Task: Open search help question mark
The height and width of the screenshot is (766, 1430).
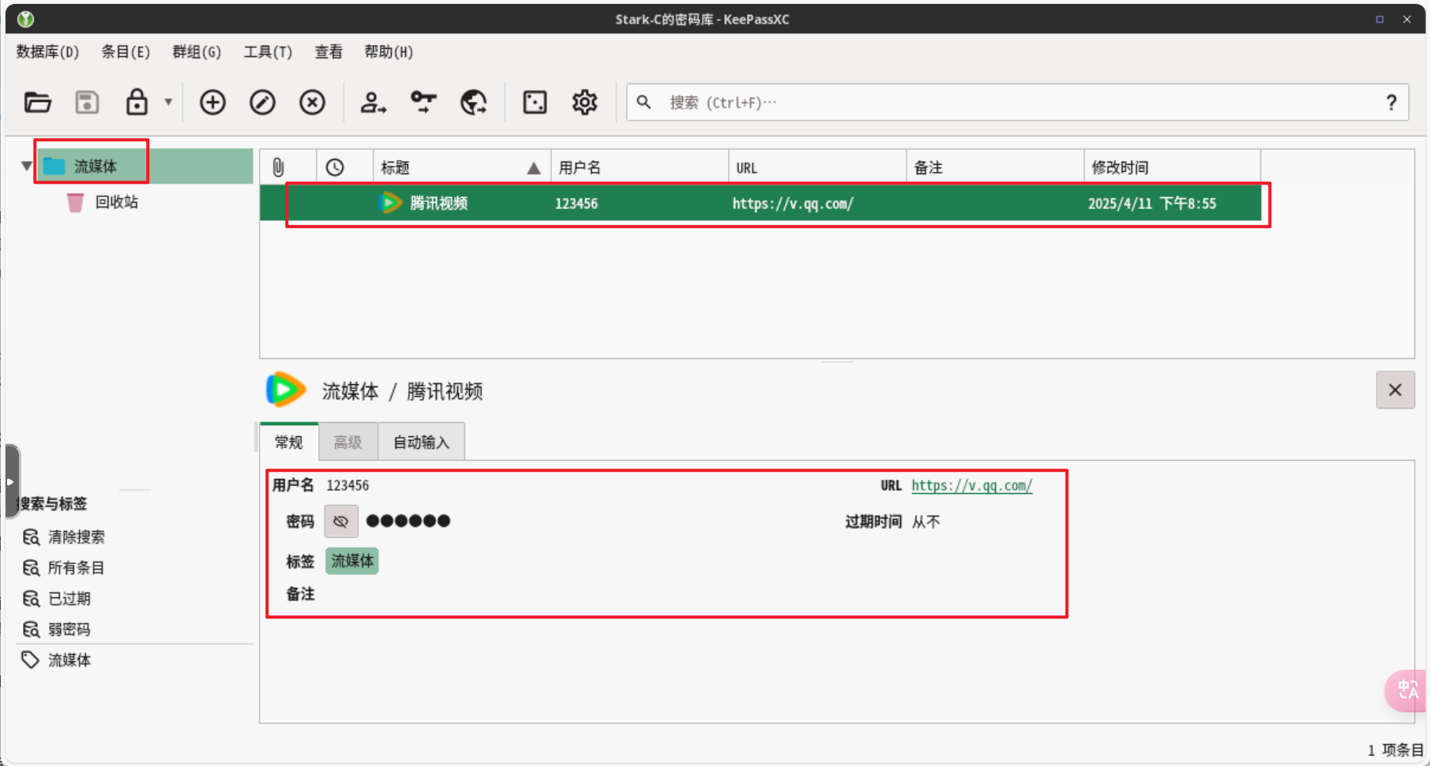Action: click(x=1391, y=103)
